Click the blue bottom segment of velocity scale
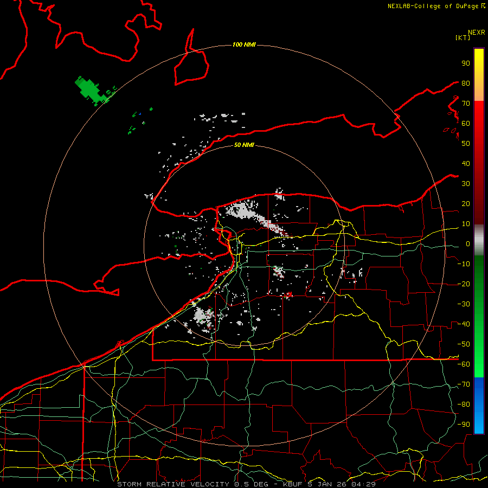 tap(479, 406)
